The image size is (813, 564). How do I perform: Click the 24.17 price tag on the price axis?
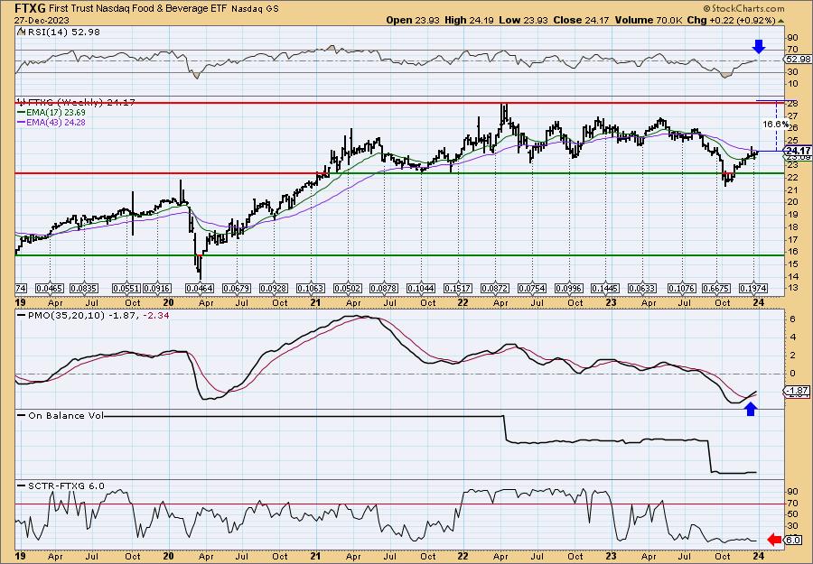click(x=799, y=151)
